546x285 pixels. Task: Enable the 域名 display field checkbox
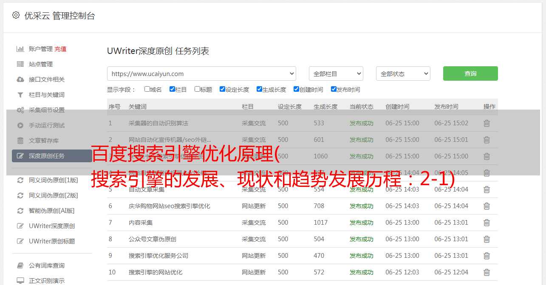147,89
